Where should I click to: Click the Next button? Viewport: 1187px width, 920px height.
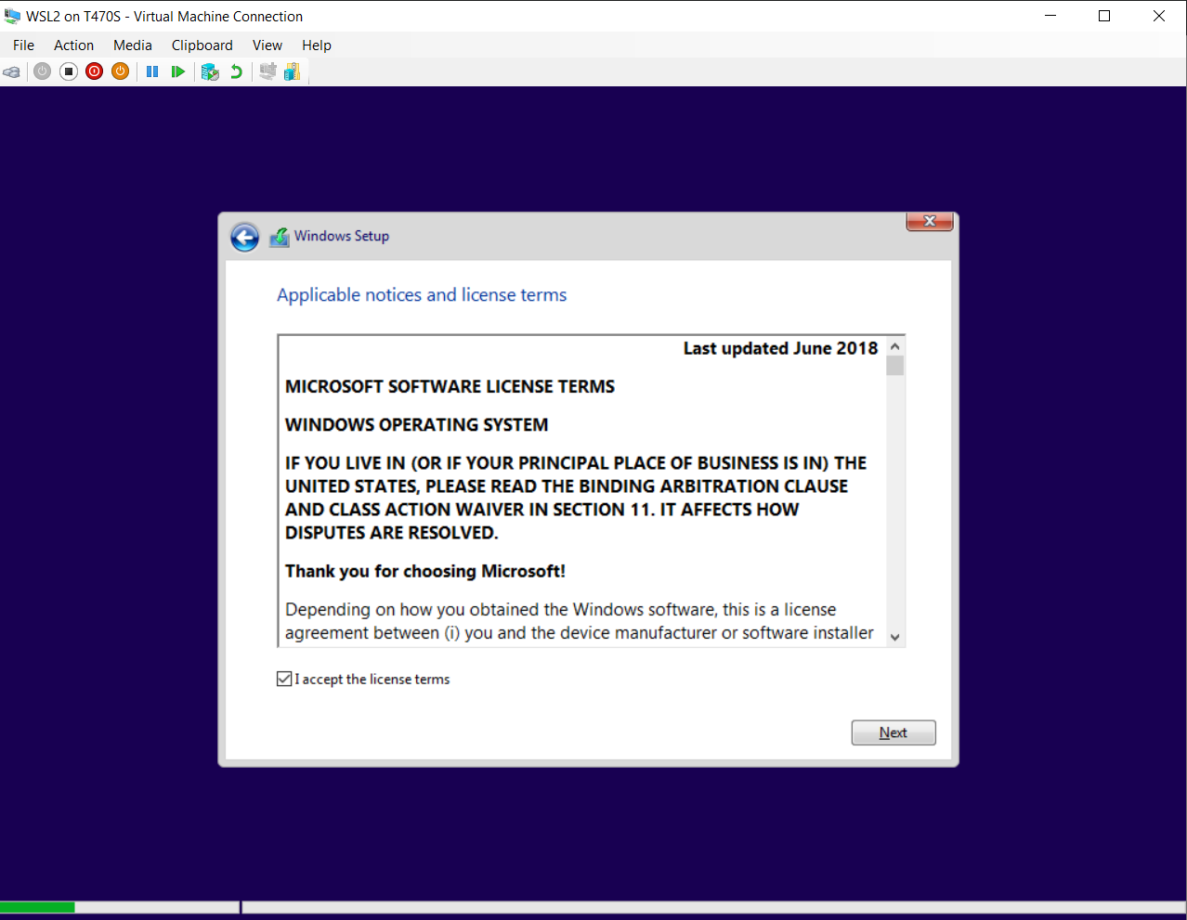pos(893,732)
